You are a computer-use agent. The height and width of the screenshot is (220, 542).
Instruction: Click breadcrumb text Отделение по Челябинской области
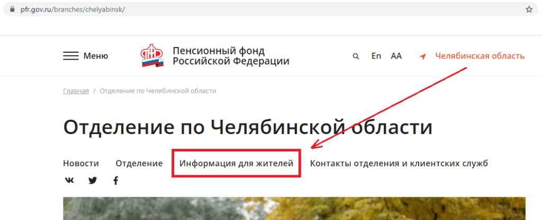[x=158, y=91]
